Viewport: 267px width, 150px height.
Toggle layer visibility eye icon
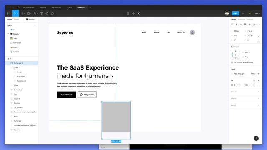tap(259, 74)
